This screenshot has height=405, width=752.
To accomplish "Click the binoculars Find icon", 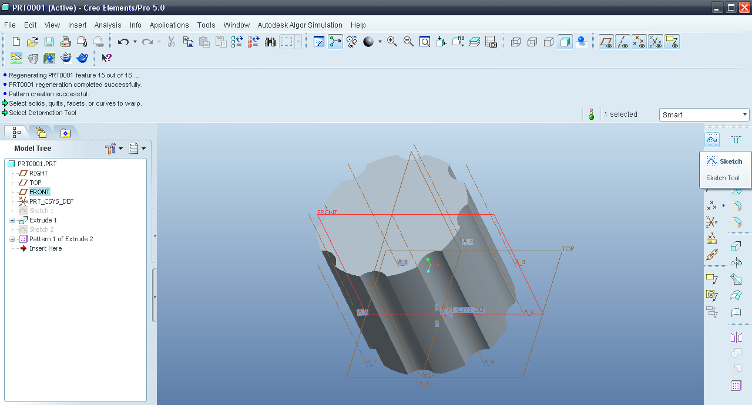I will point(270,42).
